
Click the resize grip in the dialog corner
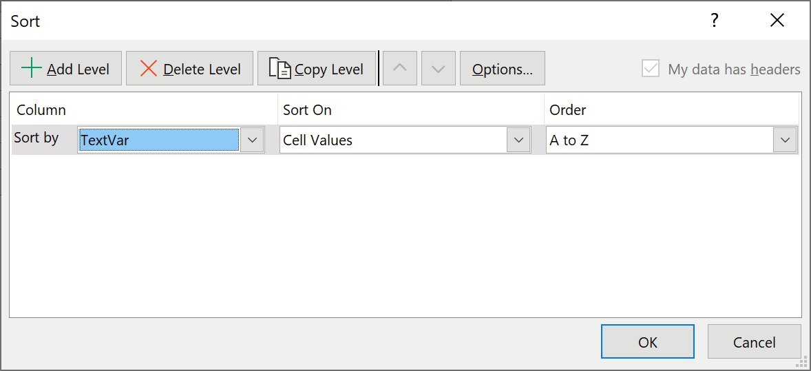click(x=802, y=362)
